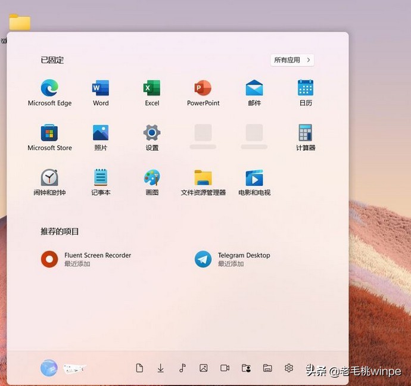
Task: Open 文件资源管理器 file explorer pinned app
Action: coord(203,182)
